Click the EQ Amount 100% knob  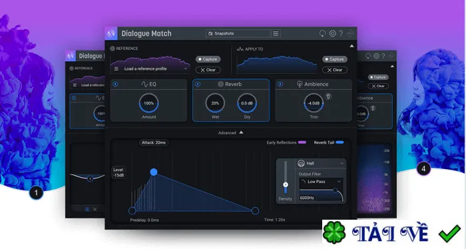tap(148, 103)
